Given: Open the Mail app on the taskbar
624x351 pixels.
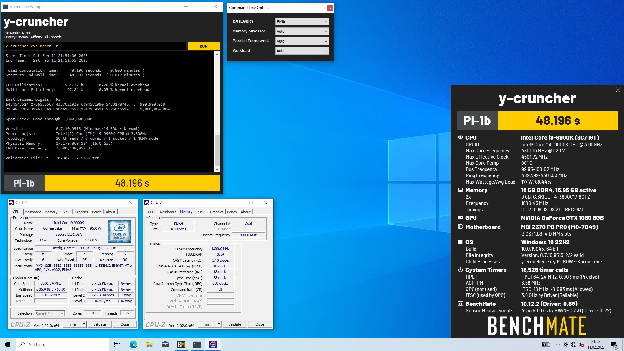Looking at the screenshot, I should (165, 344).
